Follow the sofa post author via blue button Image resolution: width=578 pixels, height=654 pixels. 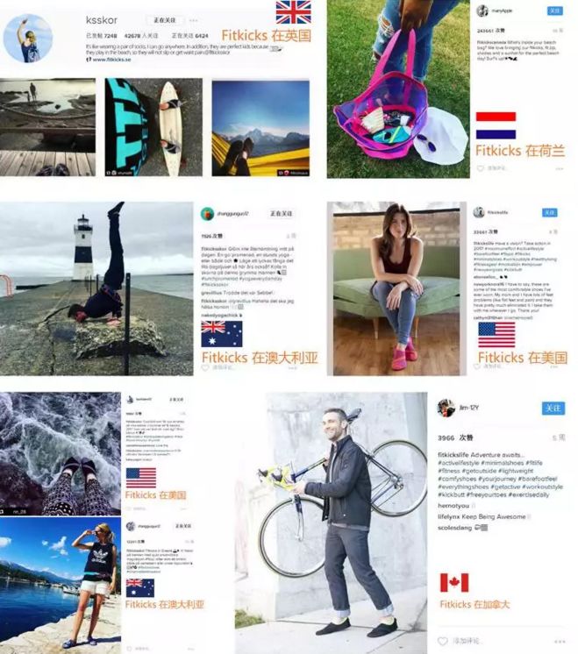coord(549,213)
